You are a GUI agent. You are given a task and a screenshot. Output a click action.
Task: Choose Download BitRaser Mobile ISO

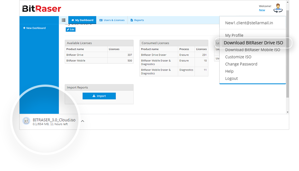253,50
